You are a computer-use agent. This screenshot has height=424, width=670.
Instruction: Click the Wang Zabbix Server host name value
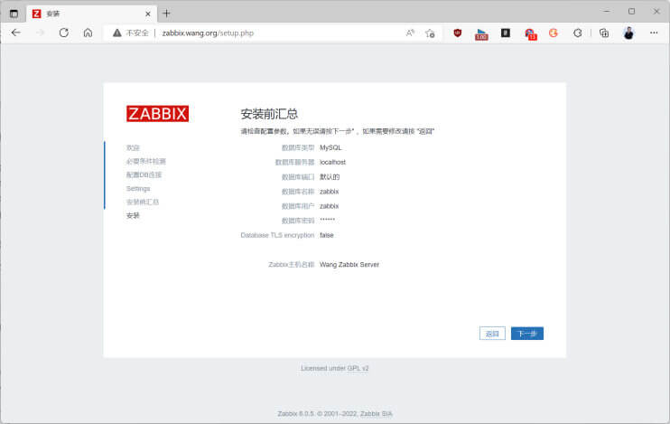(x=349, y=264)
